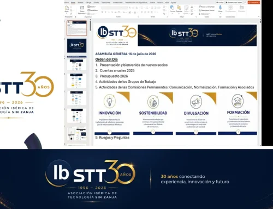Select slide 5 thumbnail in panel
The width and height of the screenshot is (273, 209).
pyautogui.click(x=77, y=98)
